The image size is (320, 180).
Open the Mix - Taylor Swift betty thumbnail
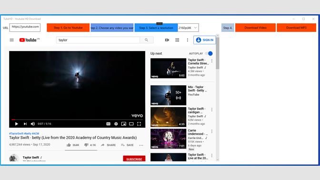169,95
